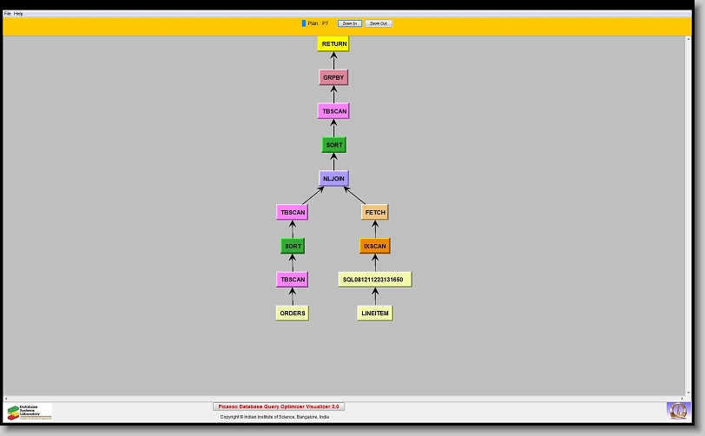
Task: Click the Zoom Out button
Action: point(379,23)
